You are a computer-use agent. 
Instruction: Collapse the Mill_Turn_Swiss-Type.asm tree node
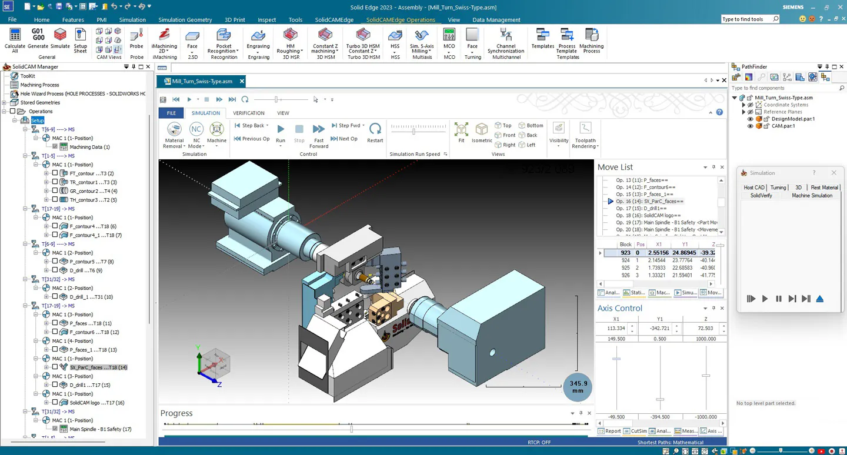click(x=733, y=98)
